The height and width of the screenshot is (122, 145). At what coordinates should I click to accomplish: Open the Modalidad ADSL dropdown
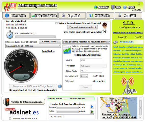pos(84,76)
